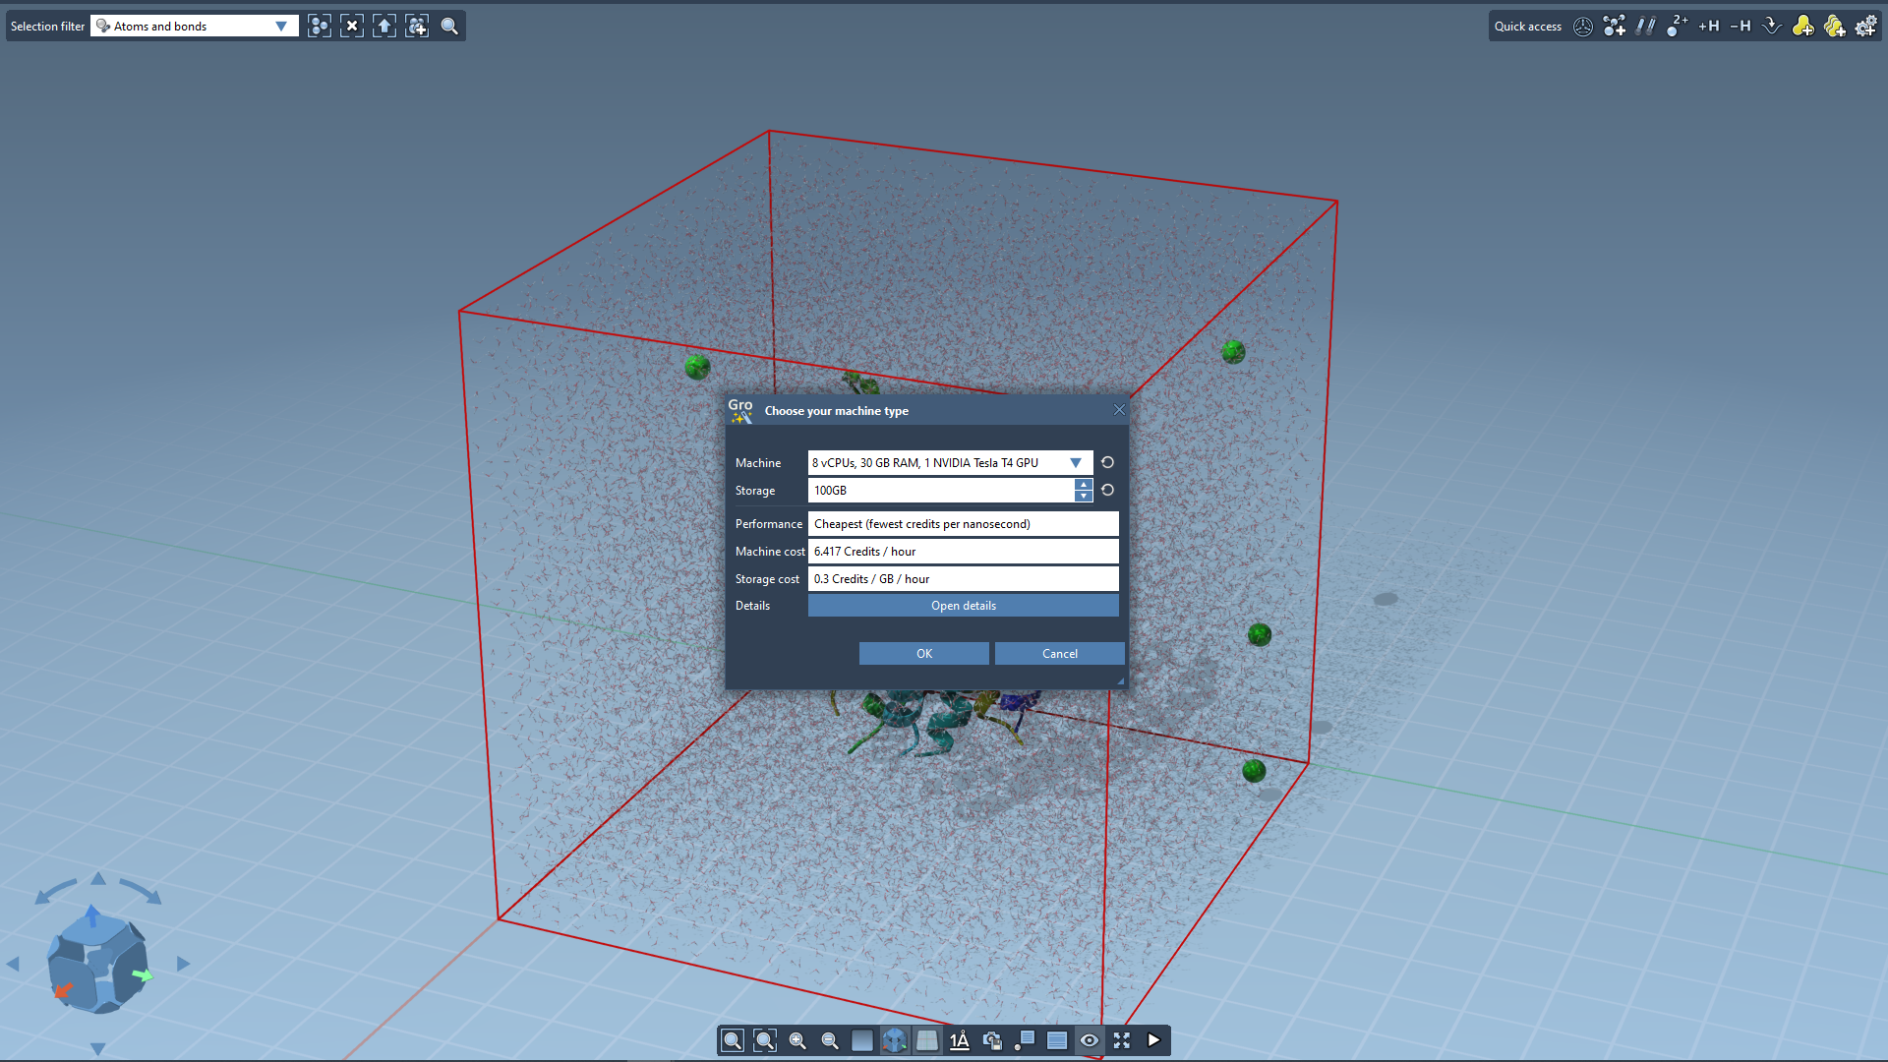Reset the Machine field to default
This screenshot has height=1062, width=1888.
pos(1107,463)
